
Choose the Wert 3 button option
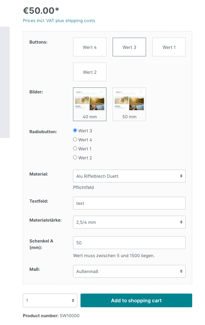(x=129, y=47)
